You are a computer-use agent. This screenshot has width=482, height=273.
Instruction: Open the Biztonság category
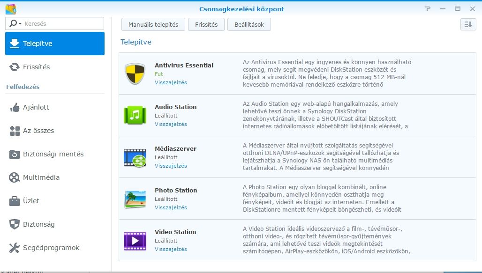[55, 224]
